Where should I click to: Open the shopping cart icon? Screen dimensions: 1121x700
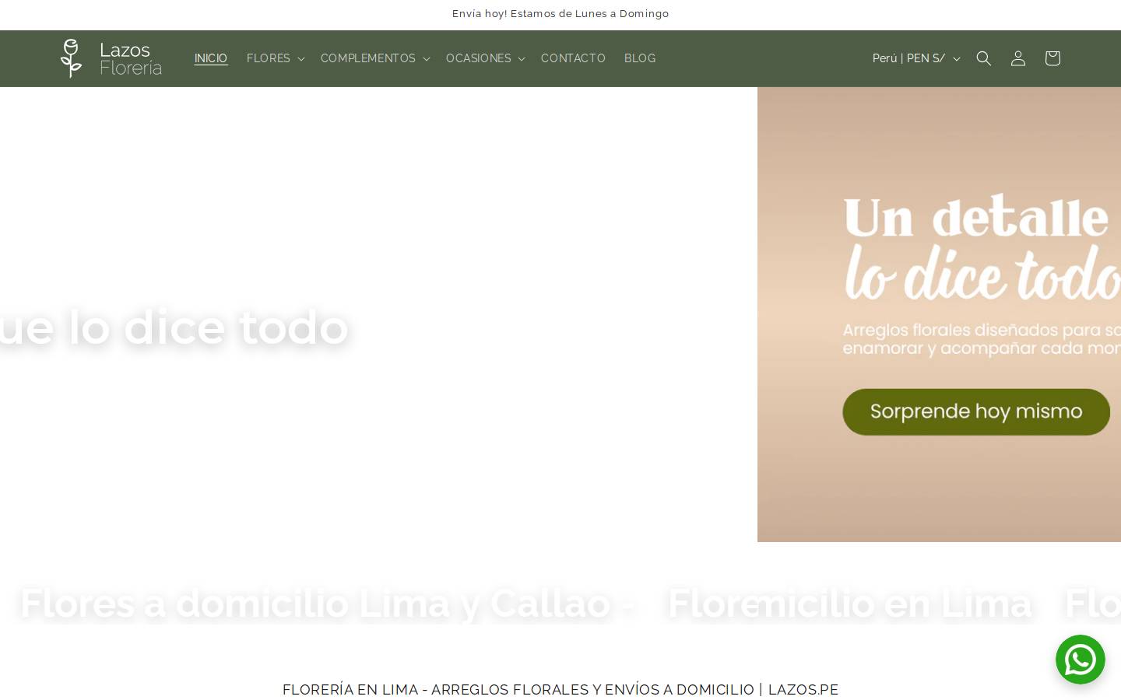click(1052, 58)
